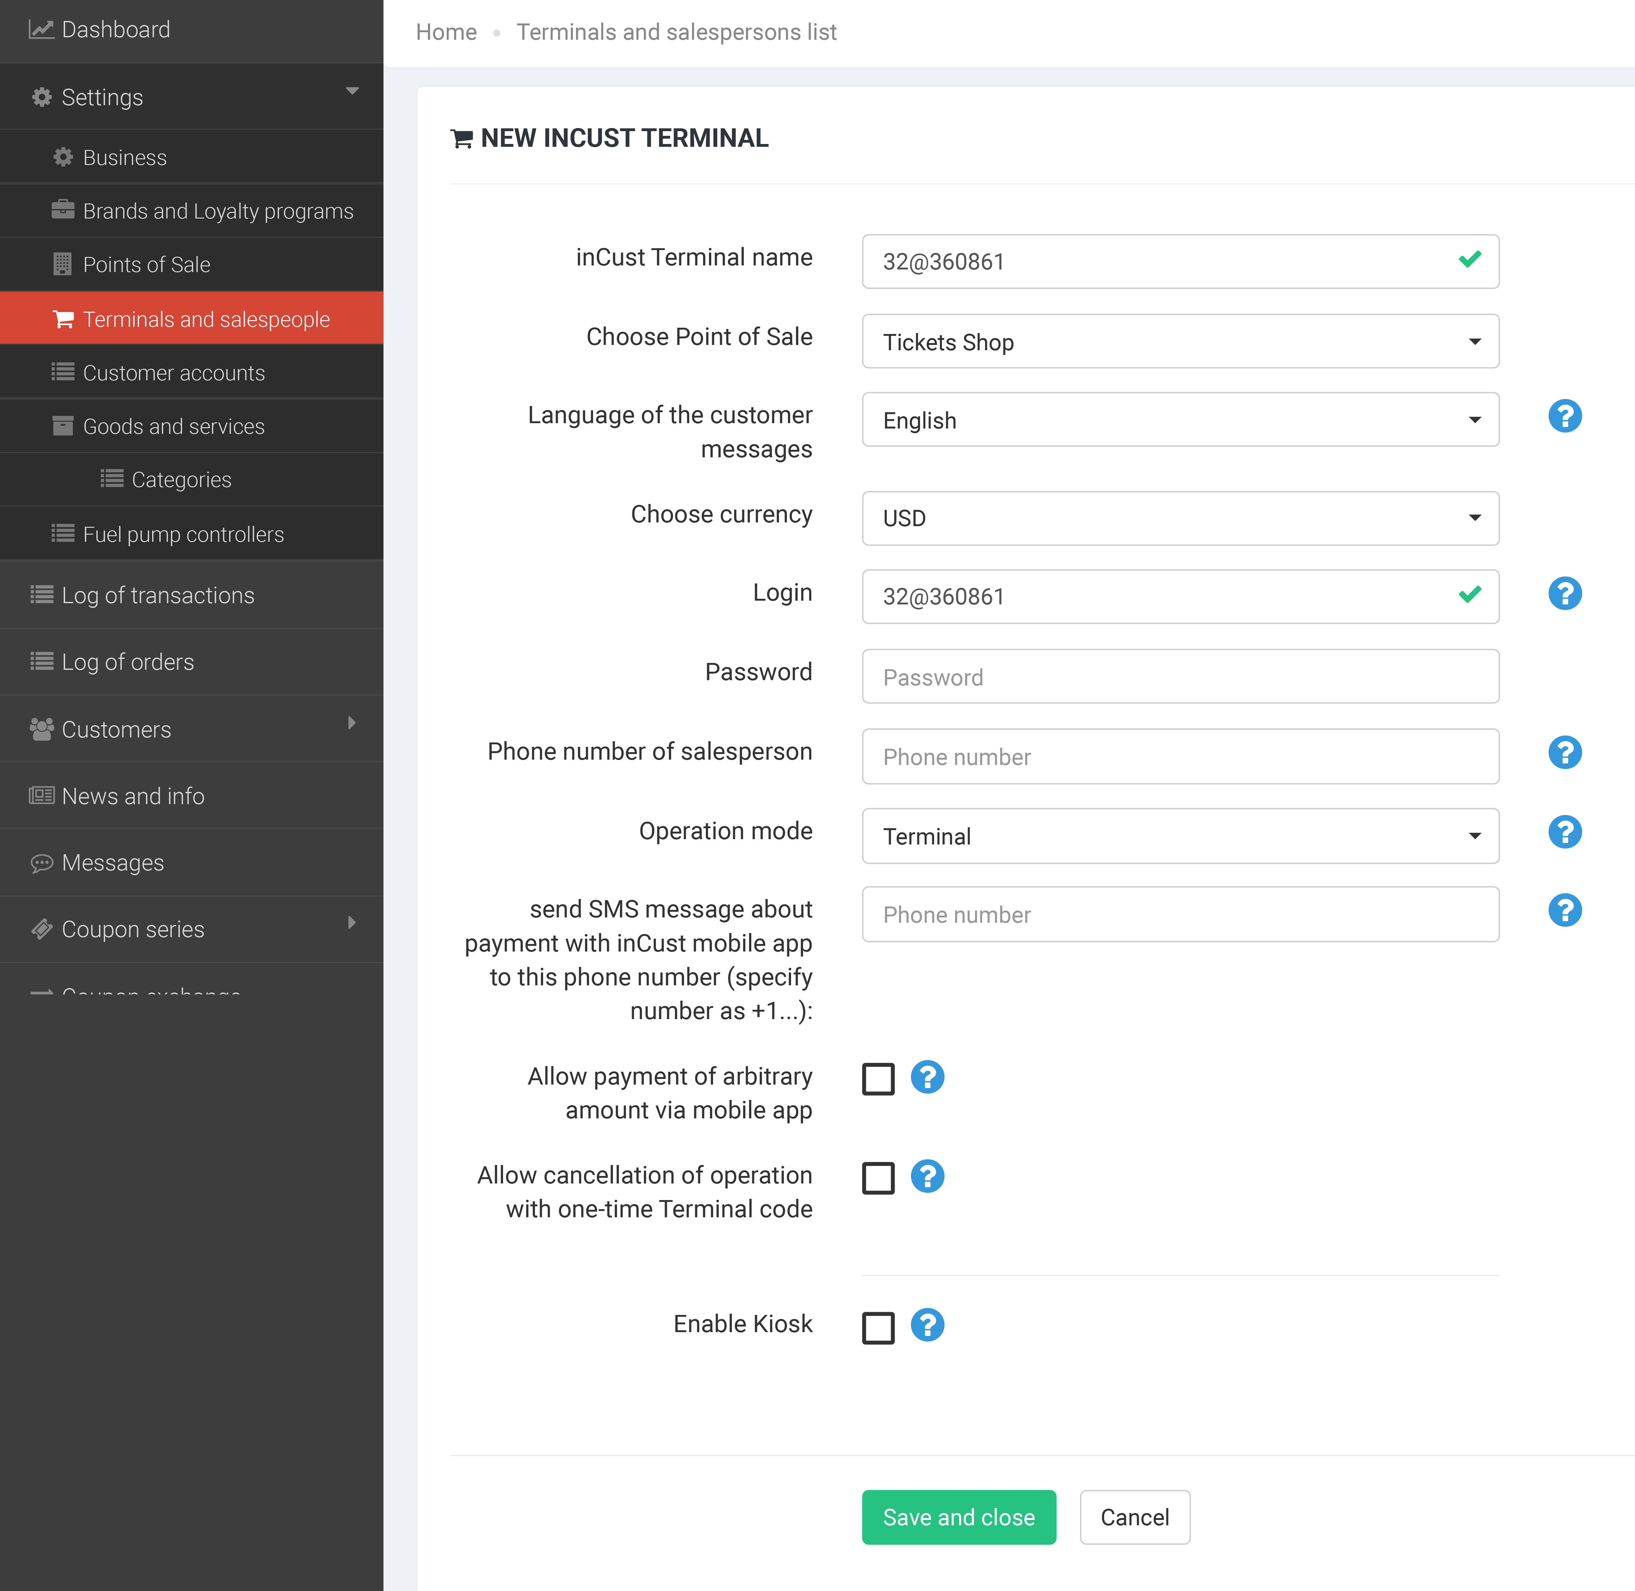The width and height of the screenshot is (1635, 1591).
Task: Open Goods and services page
Action: (191, 426)
